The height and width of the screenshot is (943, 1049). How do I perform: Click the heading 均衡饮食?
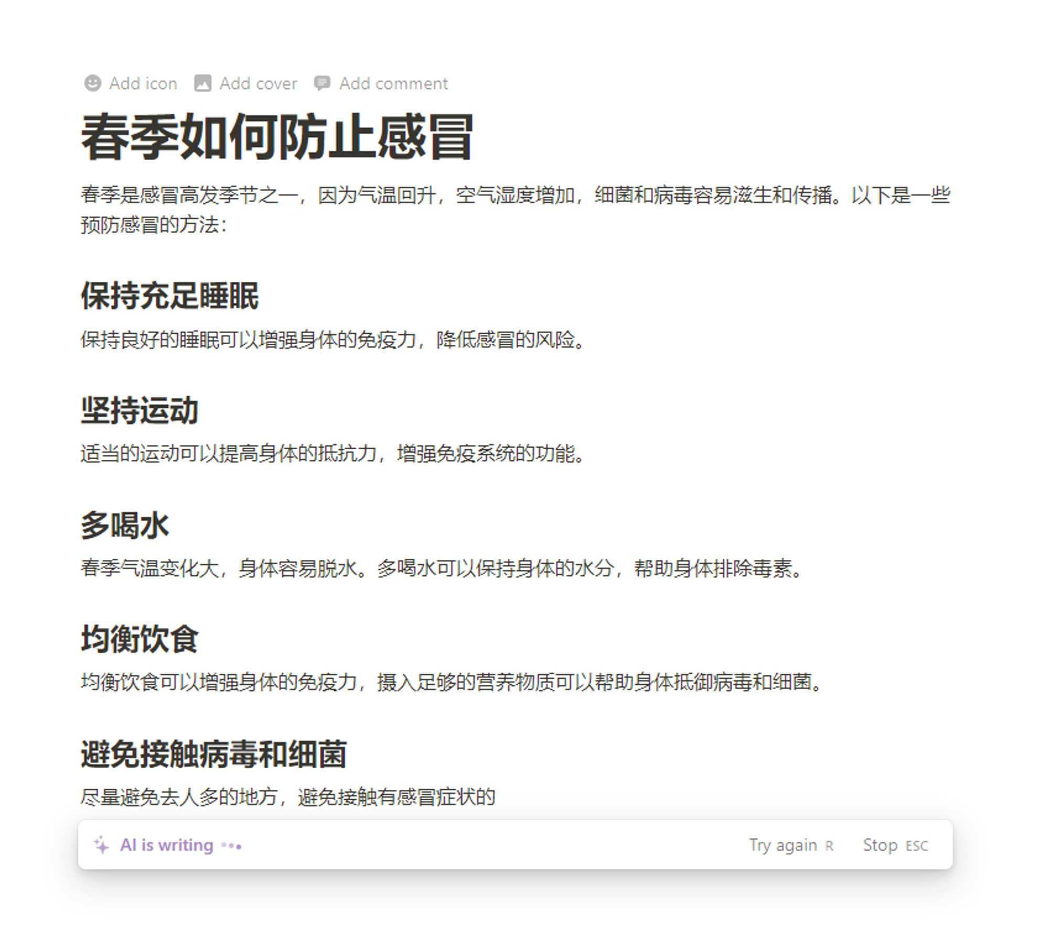140,639
